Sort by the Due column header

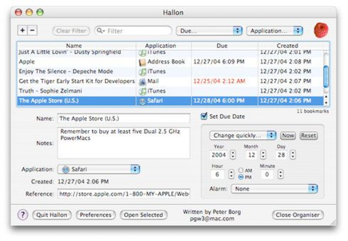point(225,46)
